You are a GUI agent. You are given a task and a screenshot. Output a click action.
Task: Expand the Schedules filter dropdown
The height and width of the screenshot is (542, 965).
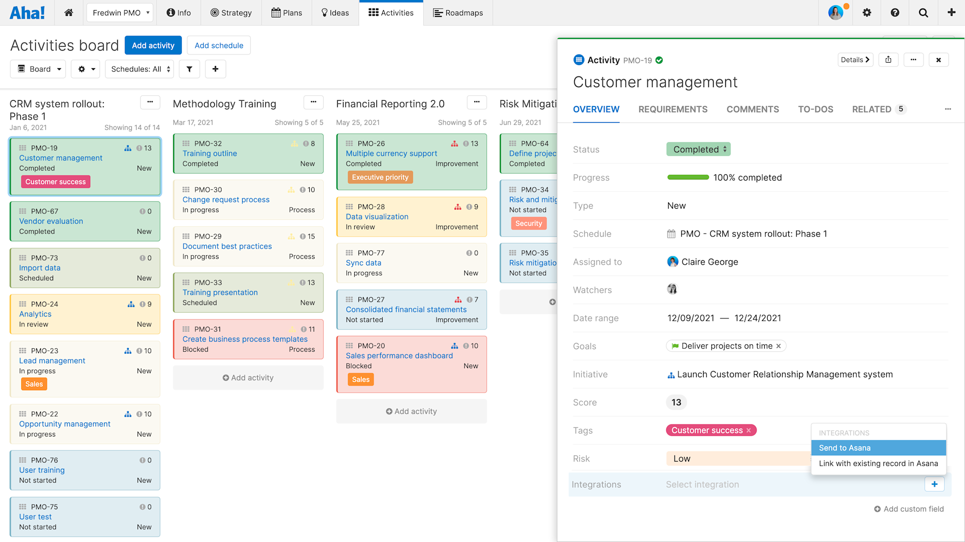click(x=140, y=69)
